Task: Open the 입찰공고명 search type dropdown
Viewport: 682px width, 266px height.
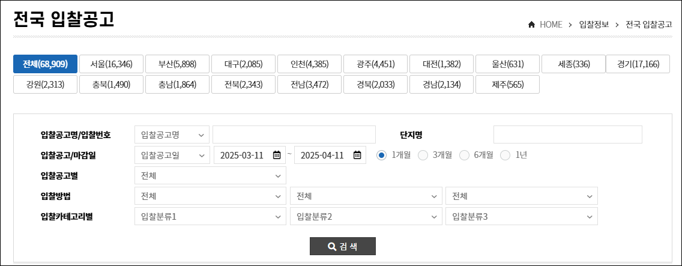Action: (x=172, y=135)
